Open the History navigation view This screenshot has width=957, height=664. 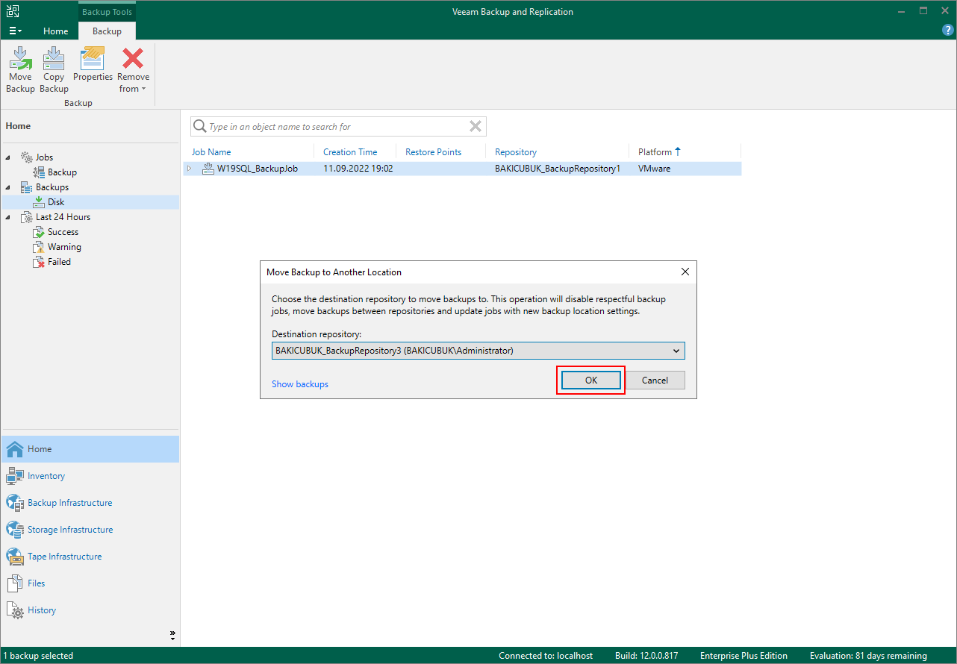(90, 610)
